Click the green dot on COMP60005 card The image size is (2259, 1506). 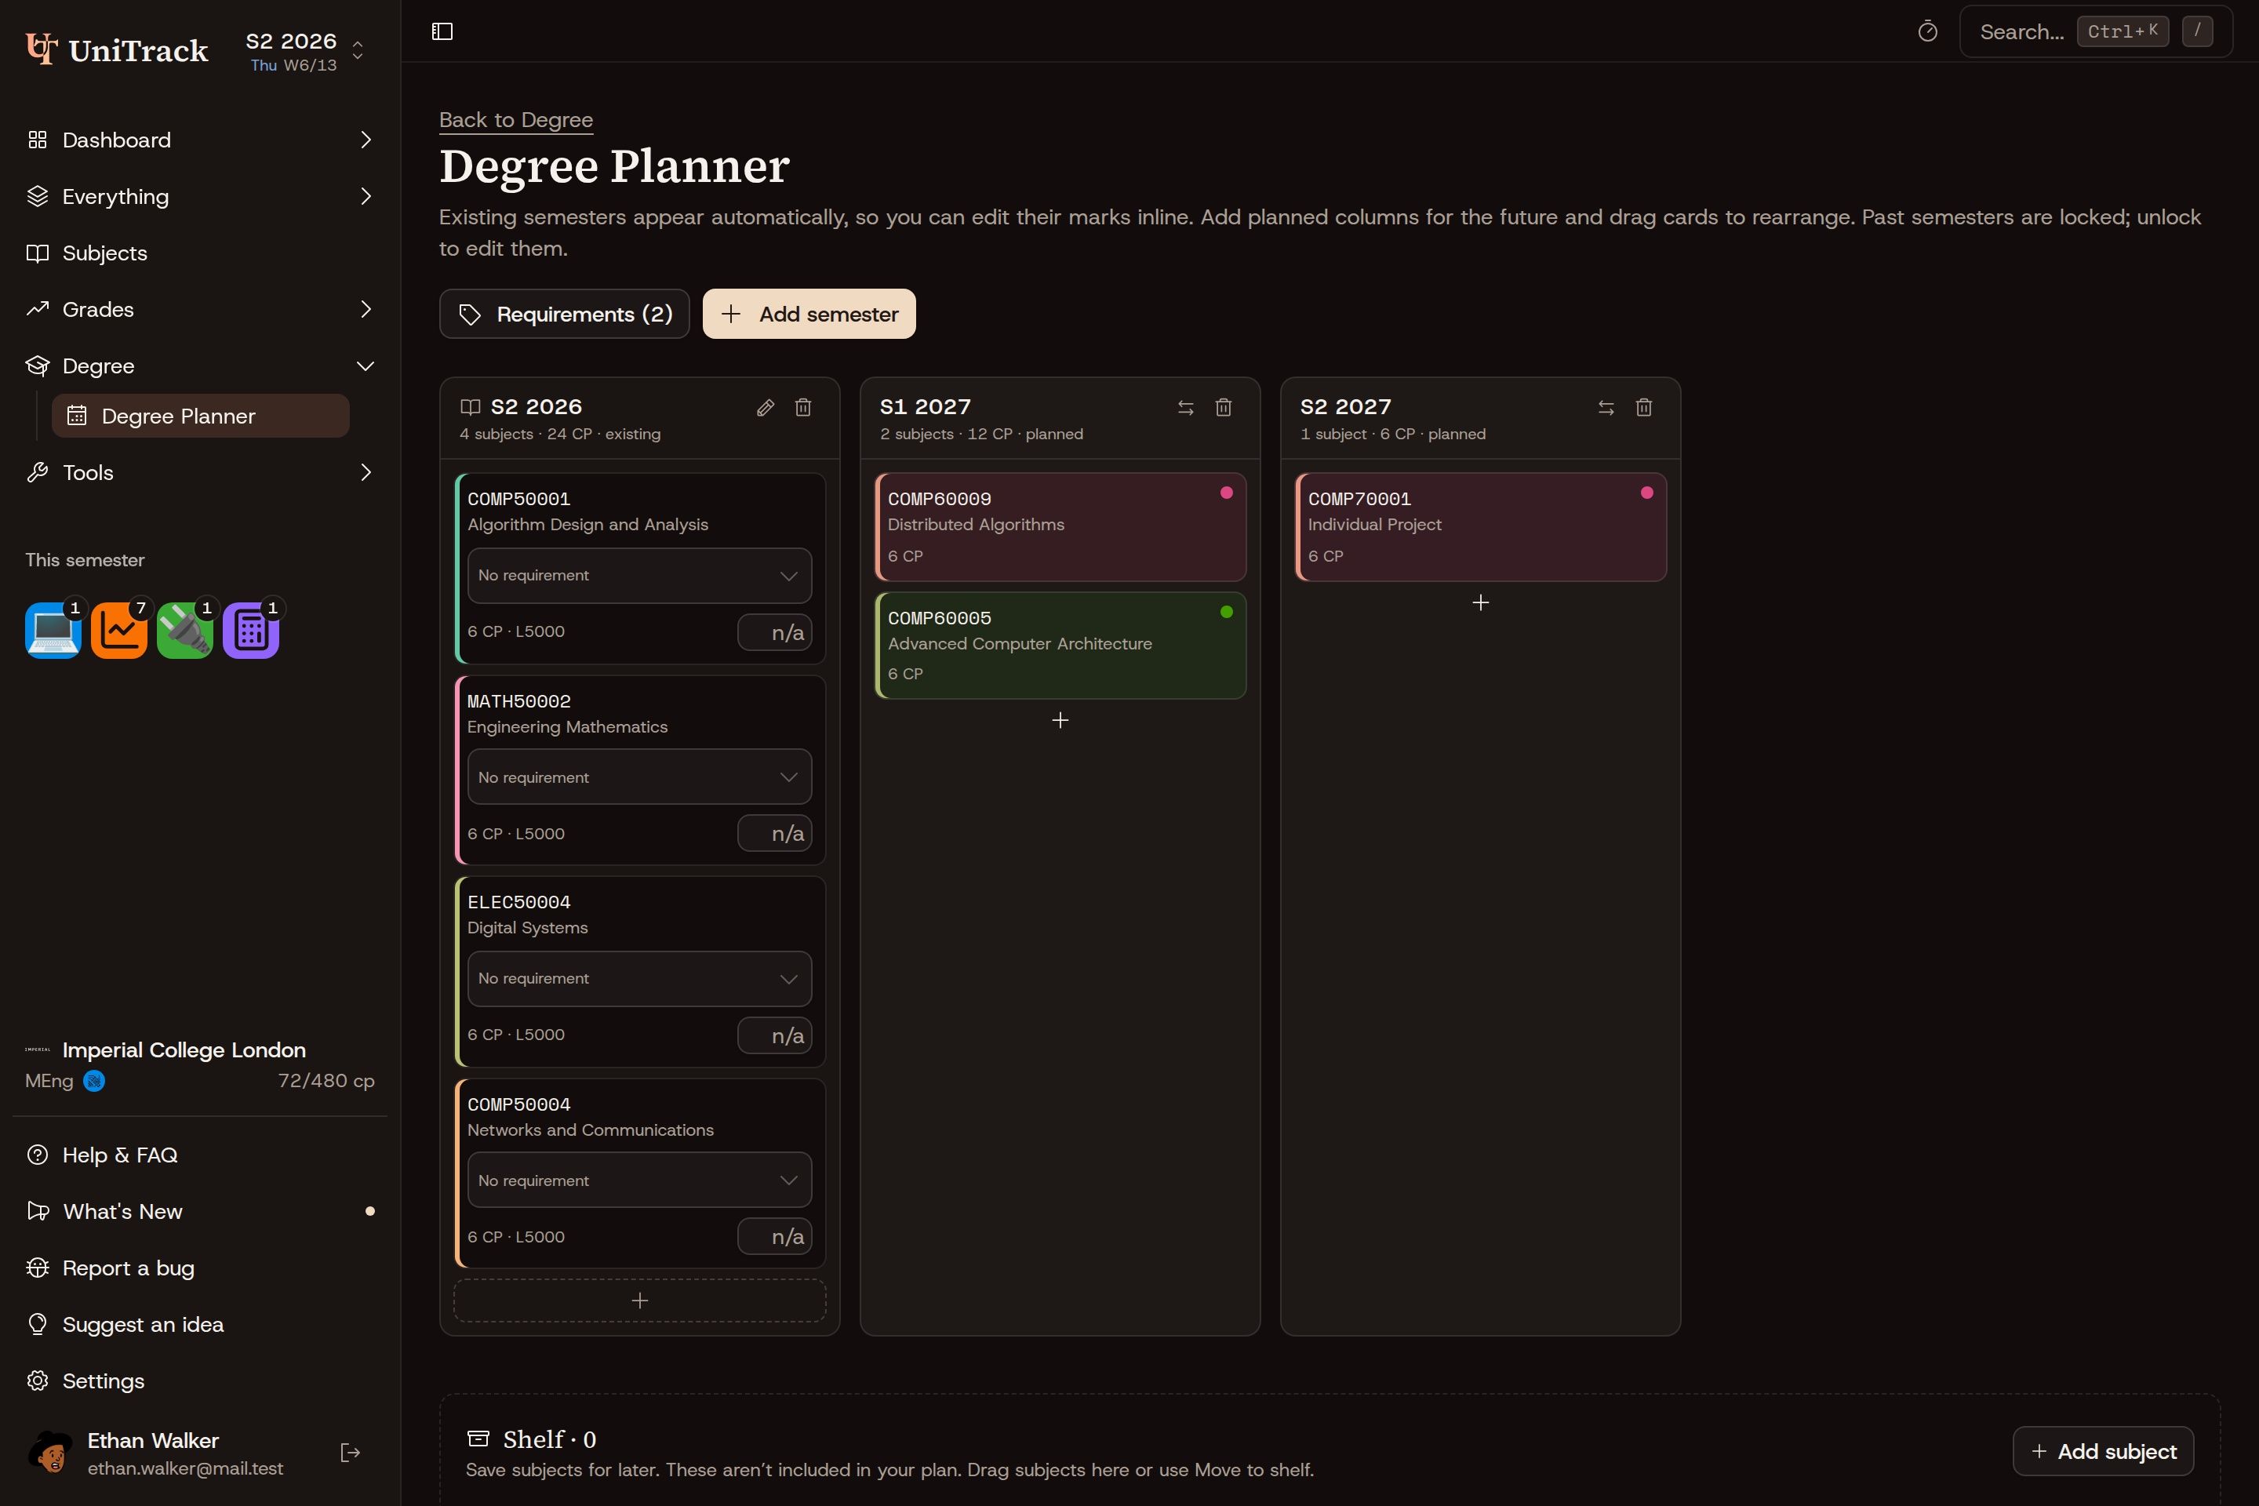pos(1227,612)
